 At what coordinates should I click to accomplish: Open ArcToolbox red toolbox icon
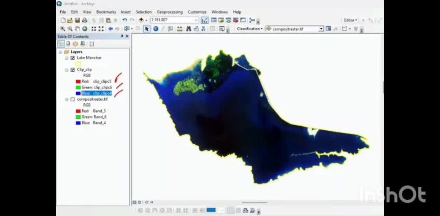pos(235,20)
